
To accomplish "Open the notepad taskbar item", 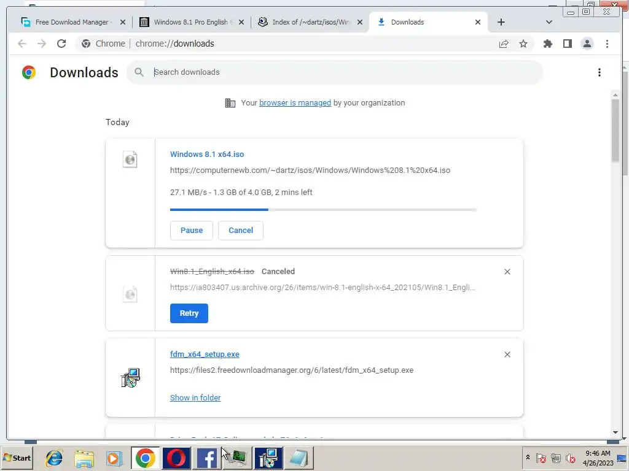I will click(x=299, y=458).
